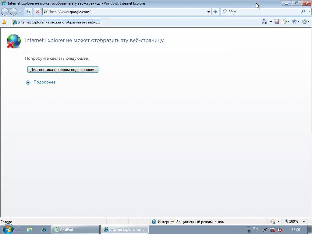Click the page icon in address bar
312x234 pixels.
click(46, 12)
